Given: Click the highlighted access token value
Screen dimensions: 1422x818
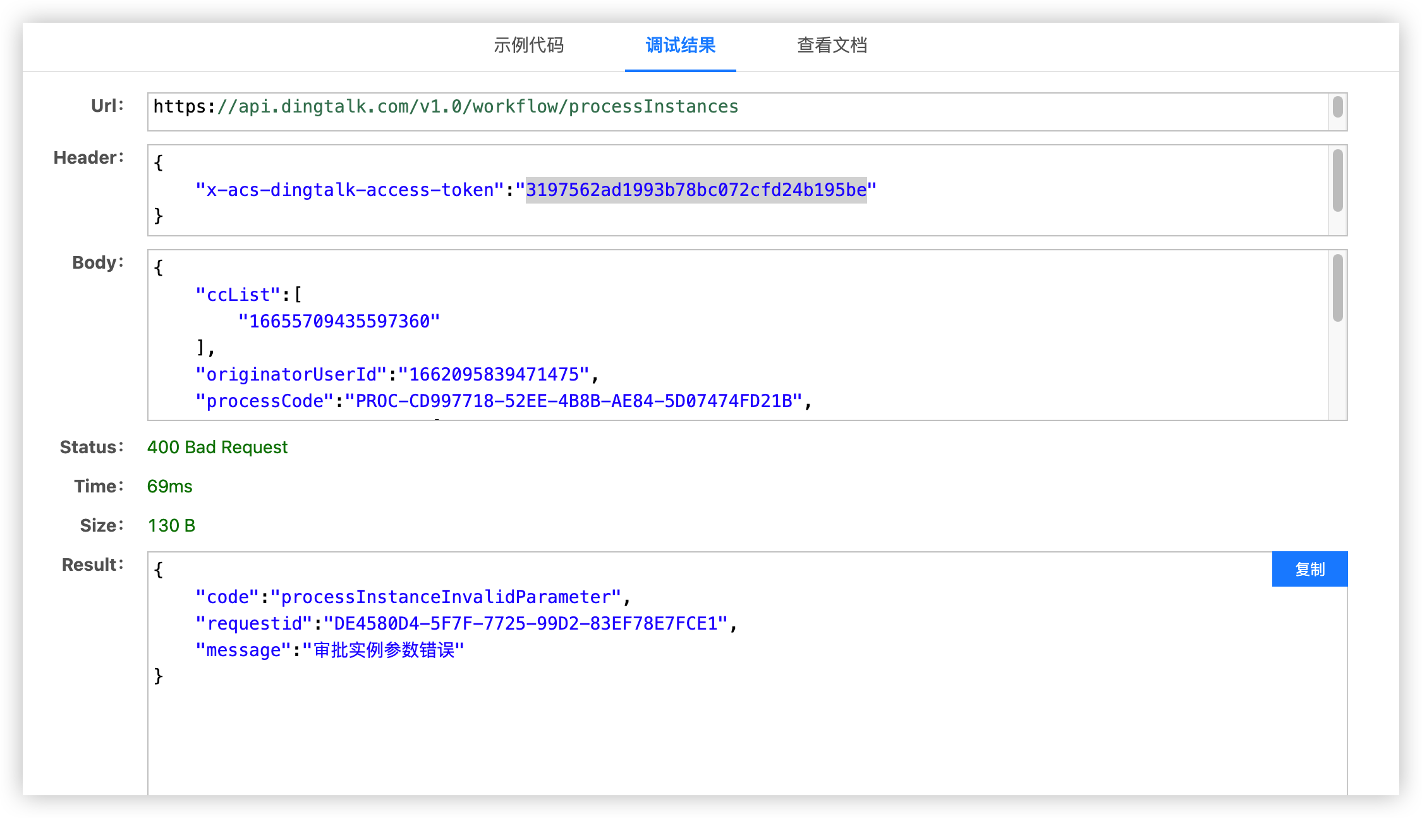Looking at the screenshot, I should click(x=696, y=190).
